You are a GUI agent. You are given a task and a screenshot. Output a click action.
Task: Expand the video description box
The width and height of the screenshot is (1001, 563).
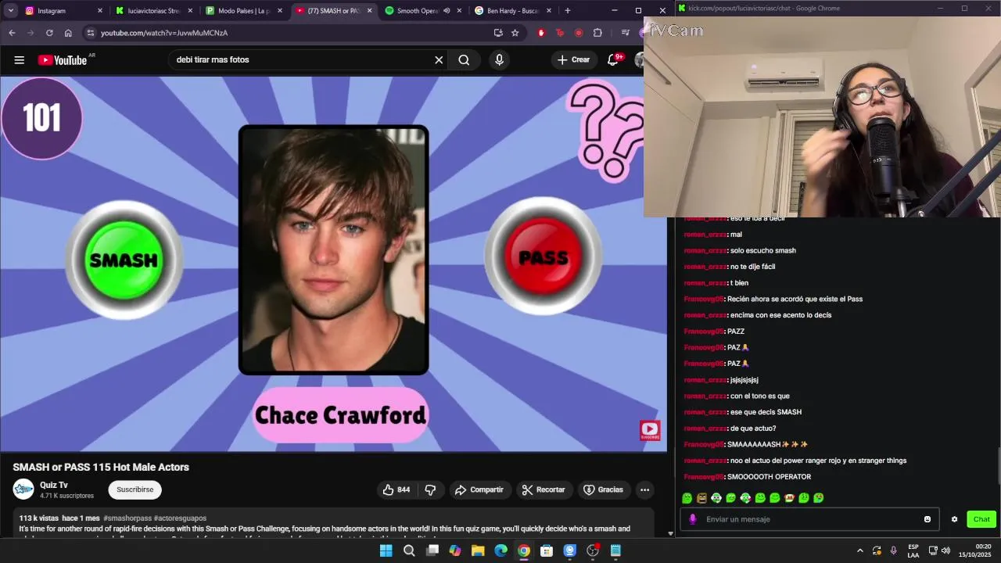(334, 523)
